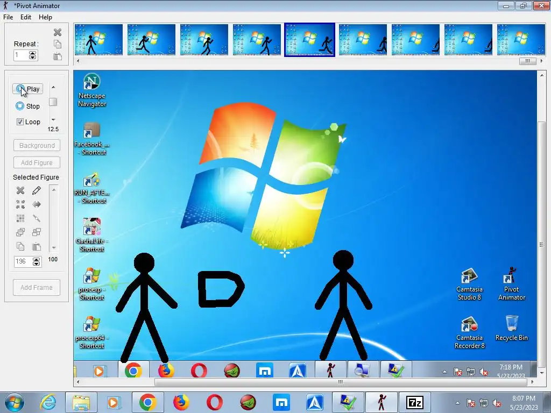Delete the selected figure with the X icon
551x413 pixels.
click(x=20, y=190)
